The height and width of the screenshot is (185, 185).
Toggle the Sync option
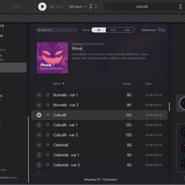pyautogui.click(x=57, y=6)
